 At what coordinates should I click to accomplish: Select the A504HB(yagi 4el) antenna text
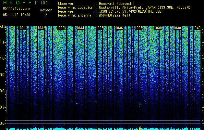click(x=114, y=15)
